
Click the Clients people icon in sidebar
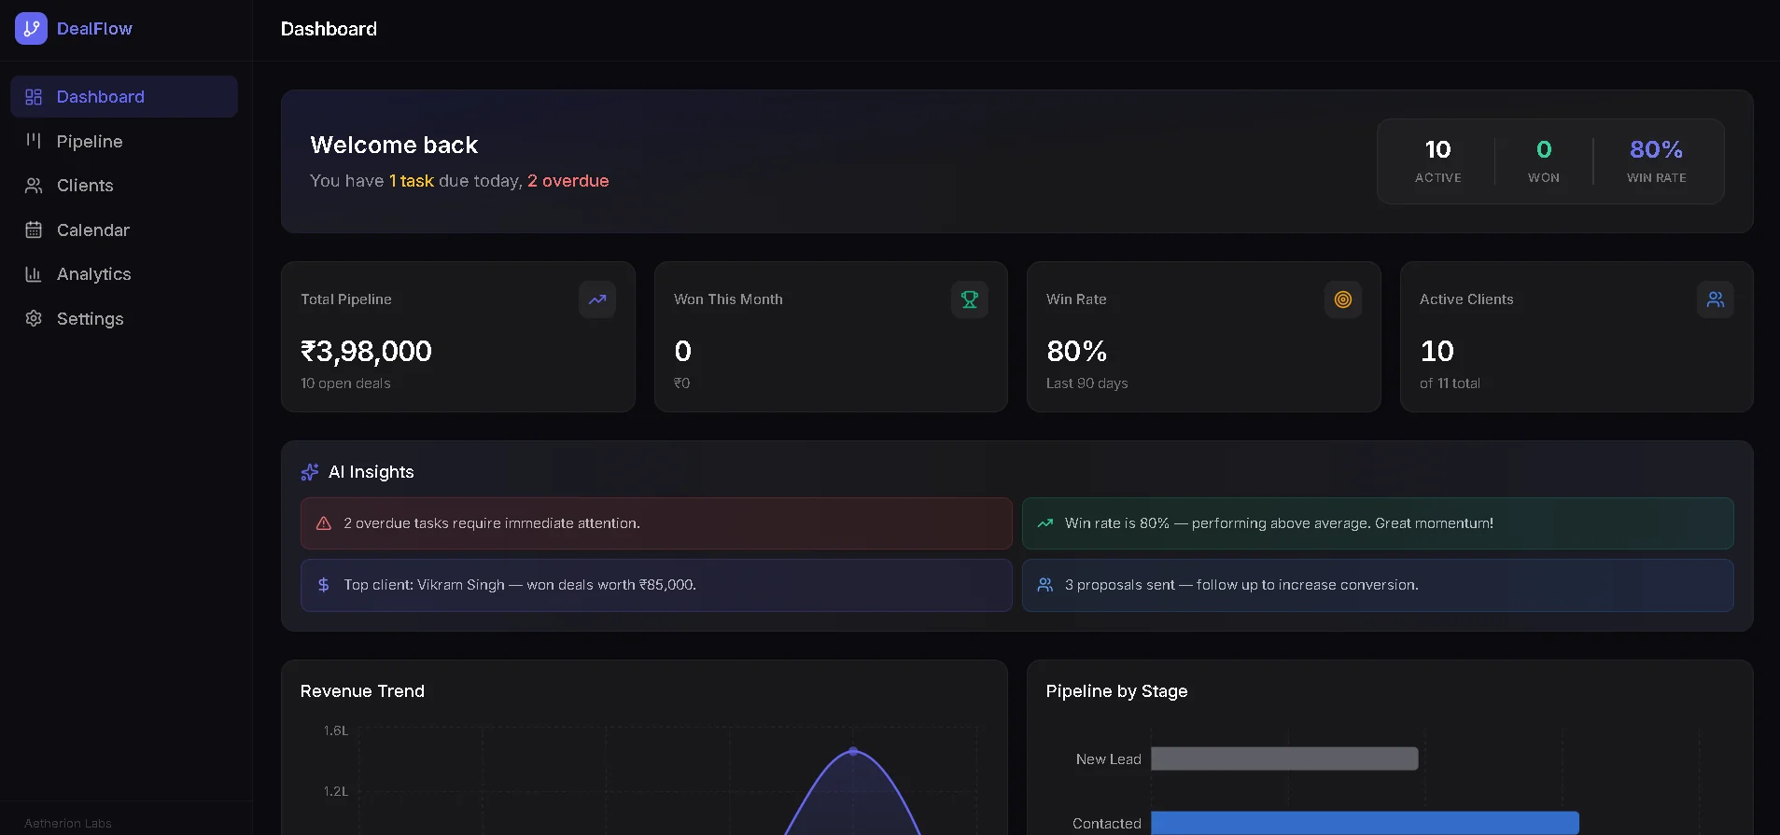34,186
